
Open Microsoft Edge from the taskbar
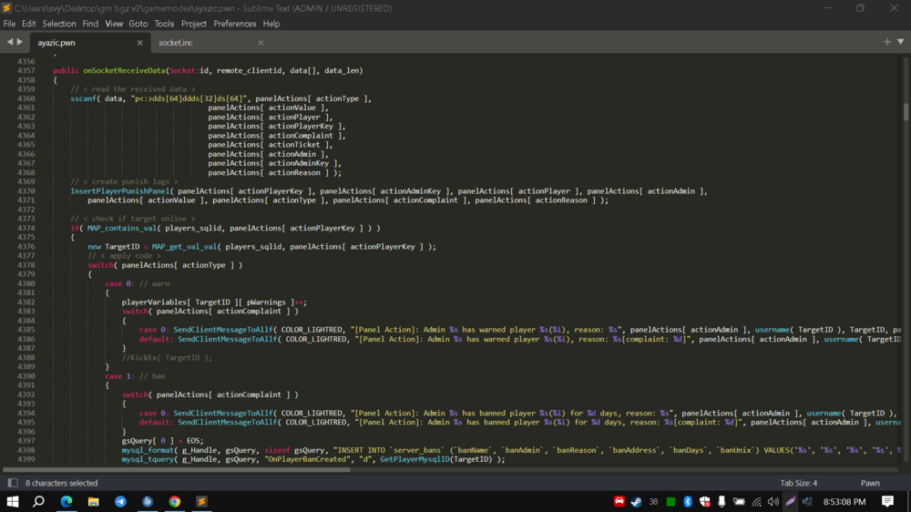click(67, 501)
